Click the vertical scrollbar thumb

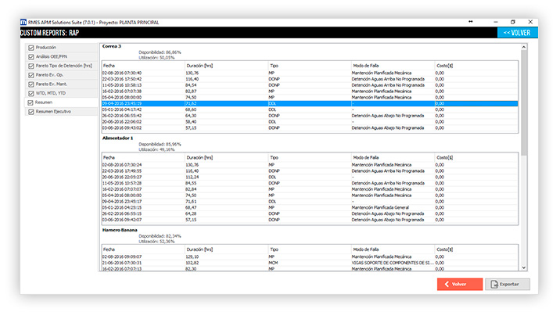pyautogui.click(x=523, y=102)
